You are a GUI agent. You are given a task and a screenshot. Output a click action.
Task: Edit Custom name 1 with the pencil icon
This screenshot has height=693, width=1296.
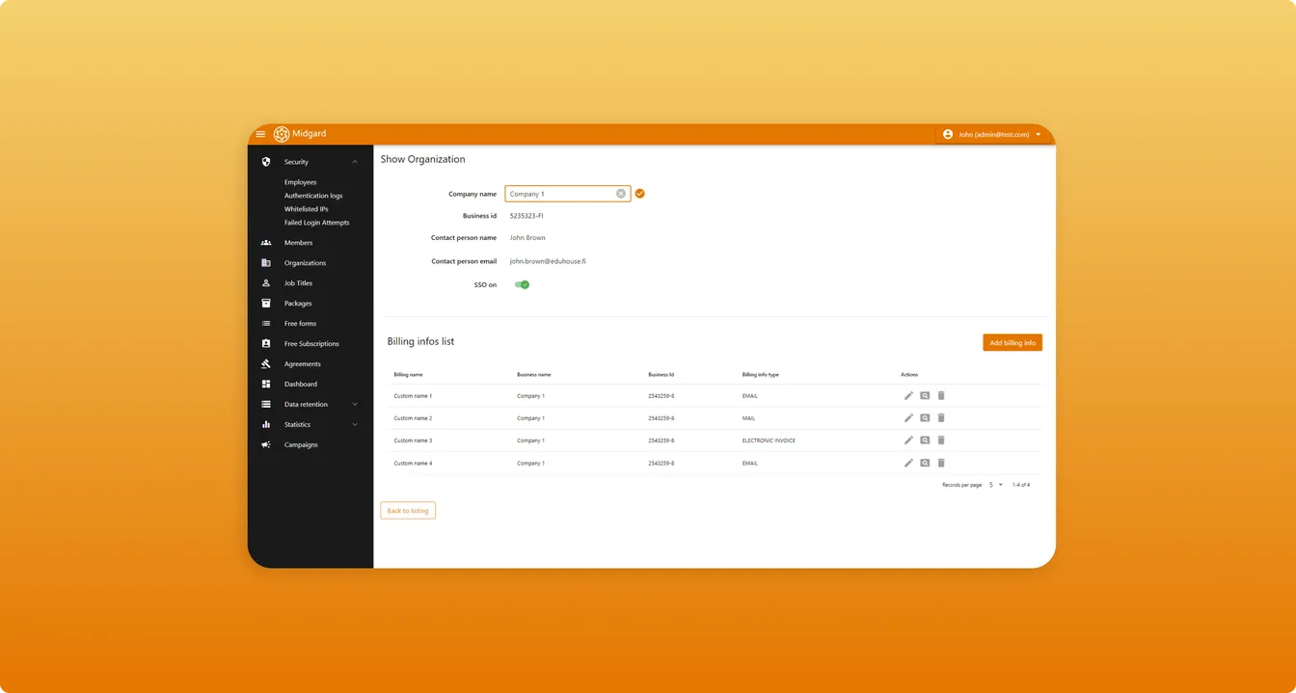908,395
